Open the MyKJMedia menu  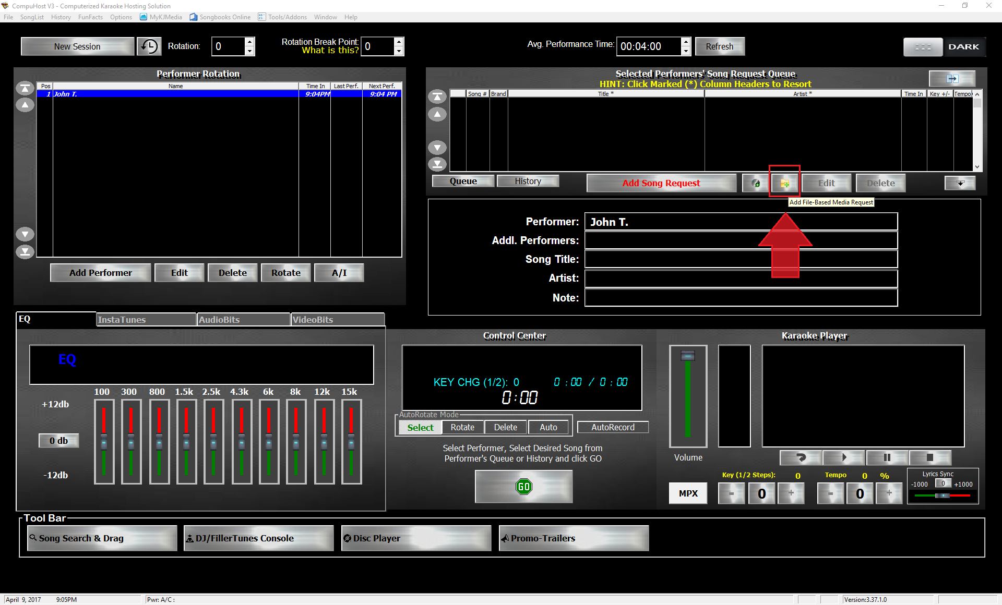pyautogui.click(x=161, y=17)
